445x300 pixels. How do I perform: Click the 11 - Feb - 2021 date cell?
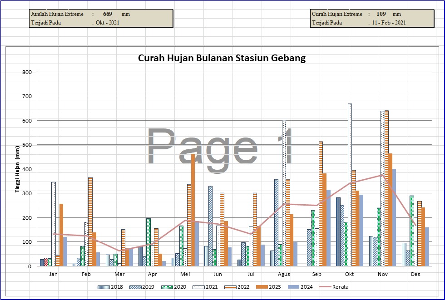pyautogui.click(x=388, y=23)
